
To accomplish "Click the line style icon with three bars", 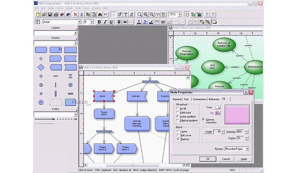I will tap(163, 22).
